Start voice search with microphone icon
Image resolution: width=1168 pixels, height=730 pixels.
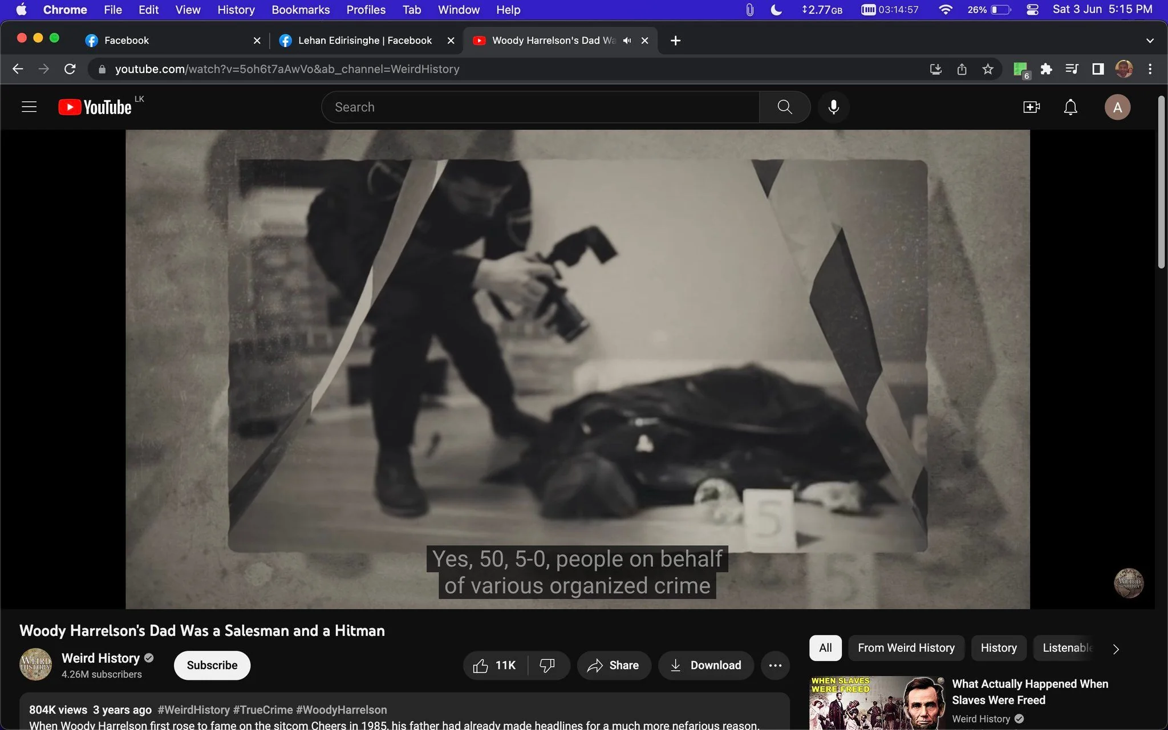click(x=833, y=107)
